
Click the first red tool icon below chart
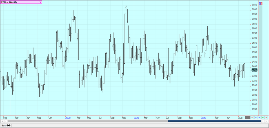pyautogui.click(x=252, y=117)
